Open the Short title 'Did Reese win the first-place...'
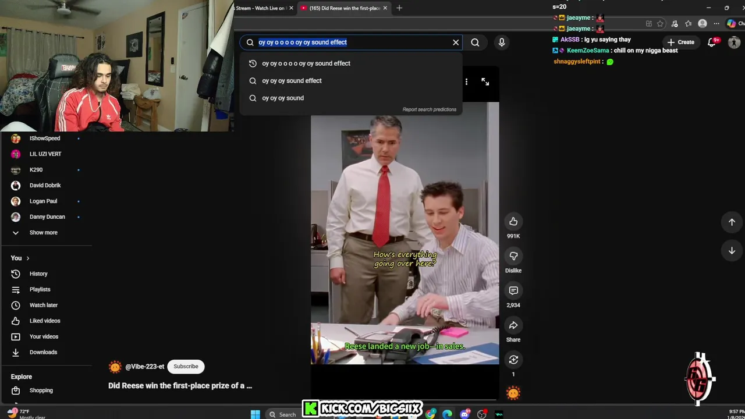Image resolution: width=745 pixels, height=419 pixels. pyautogui.click(x=180, y=385)
